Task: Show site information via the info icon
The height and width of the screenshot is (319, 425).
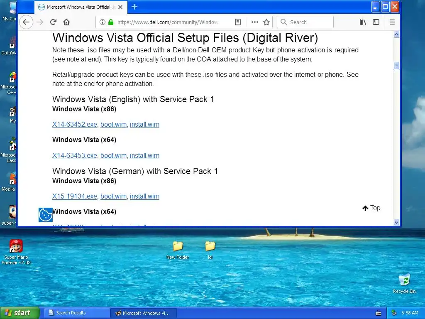Action: point(102,22)
